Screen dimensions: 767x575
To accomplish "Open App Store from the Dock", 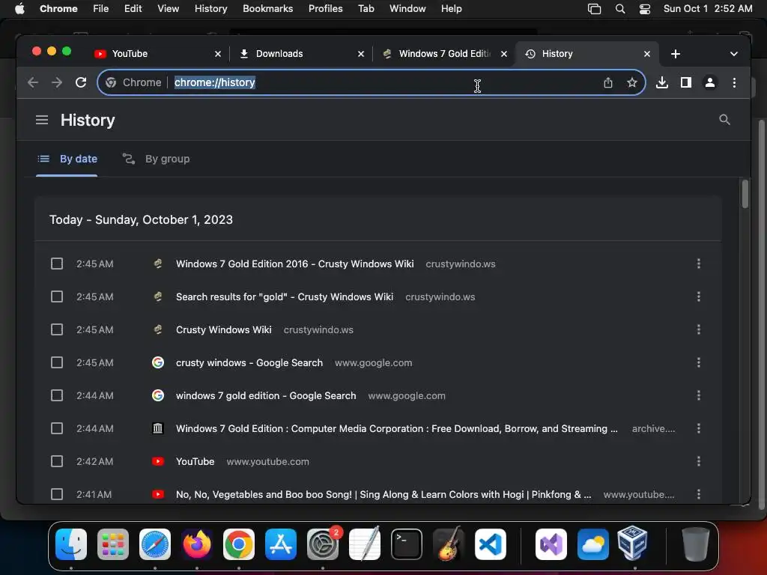I will 281,544.
